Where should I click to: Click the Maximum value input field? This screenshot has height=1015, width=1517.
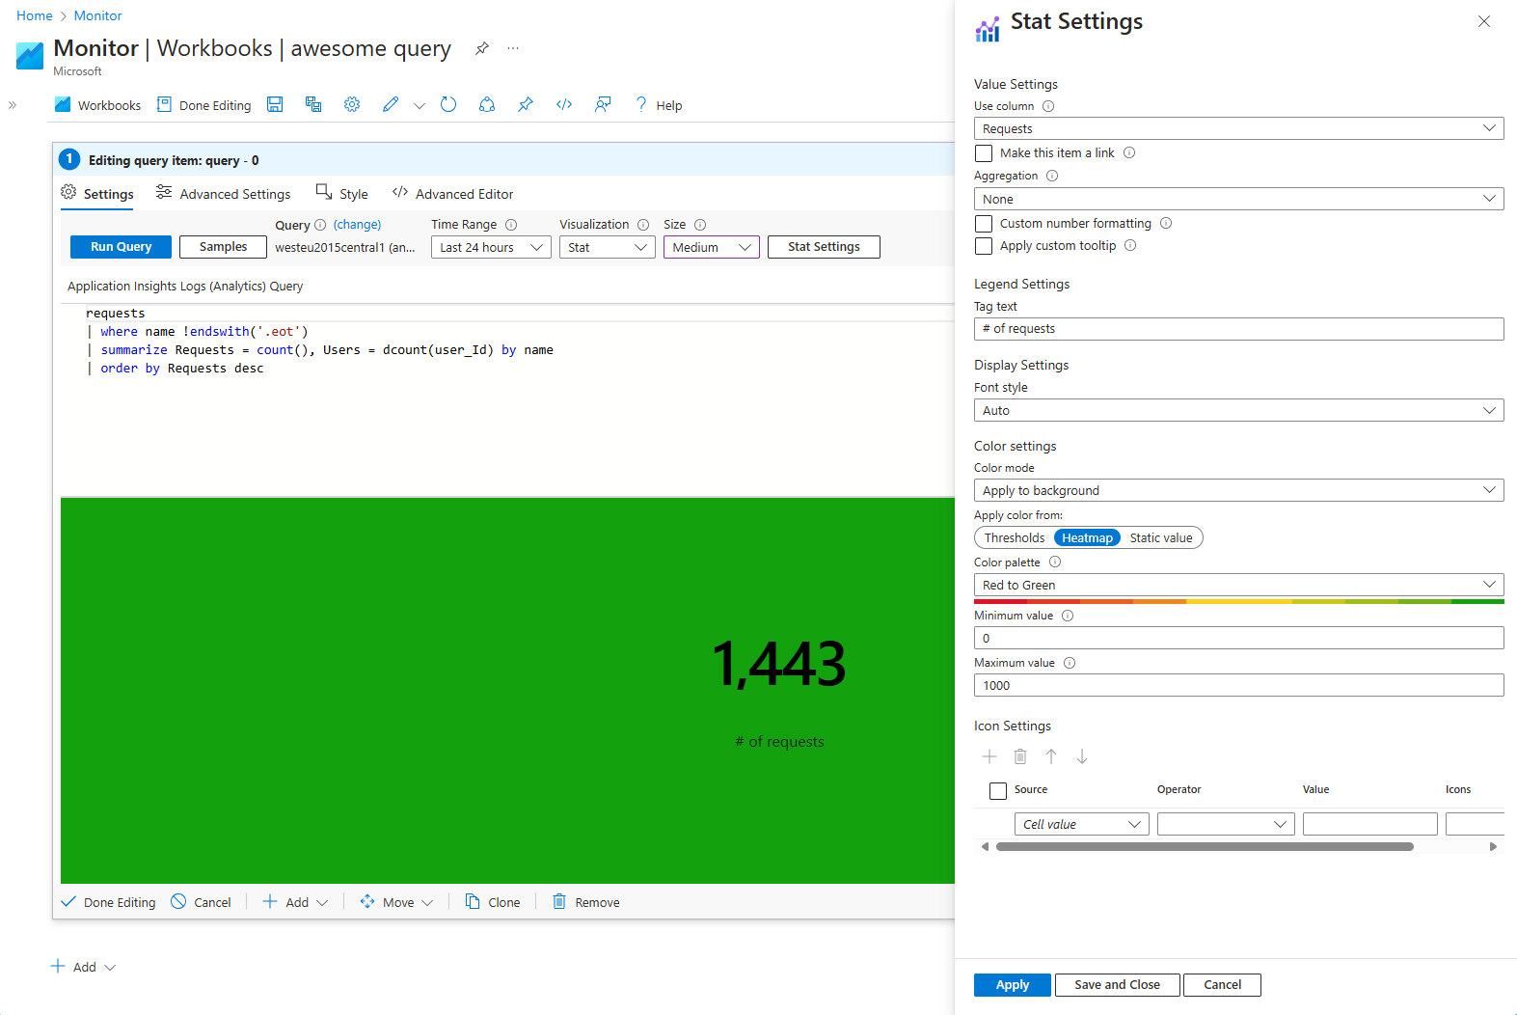tap(1238, 686)
